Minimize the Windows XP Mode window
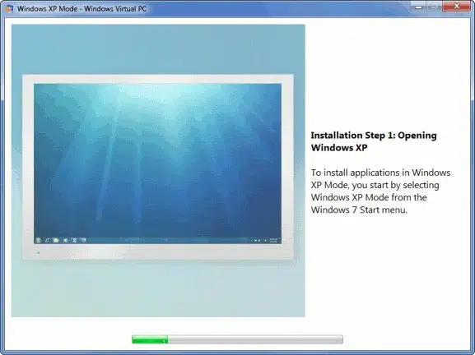The image size is (475, 355). click(x=419, y=7)
